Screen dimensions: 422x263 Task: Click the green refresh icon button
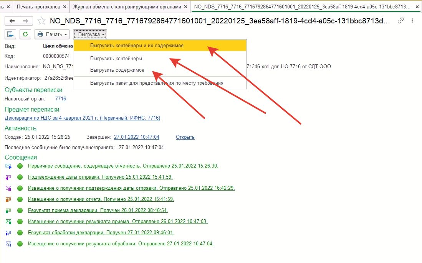point(25,34)
